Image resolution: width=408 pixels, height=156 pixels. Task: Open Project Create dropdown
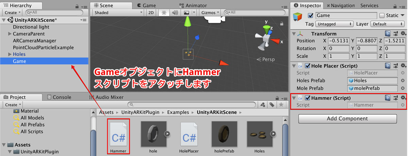(12, 105)
